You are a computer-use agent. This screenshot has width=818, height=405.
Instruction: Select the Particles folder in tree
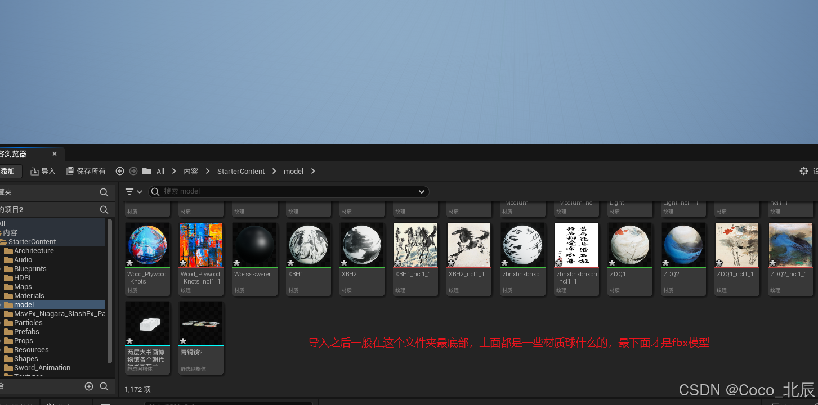point(28,323)
